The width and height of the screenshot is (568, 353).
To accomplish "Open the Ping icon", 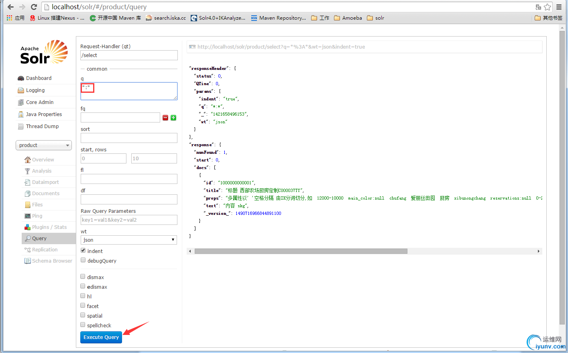I will pyautogui.click(x=28, y=216).
